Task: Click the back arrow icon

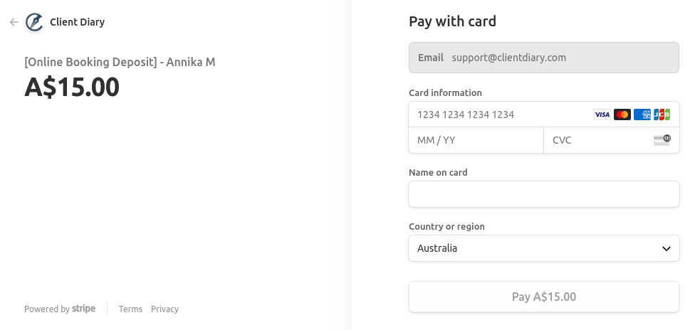Action: click(x=14, y=22)
